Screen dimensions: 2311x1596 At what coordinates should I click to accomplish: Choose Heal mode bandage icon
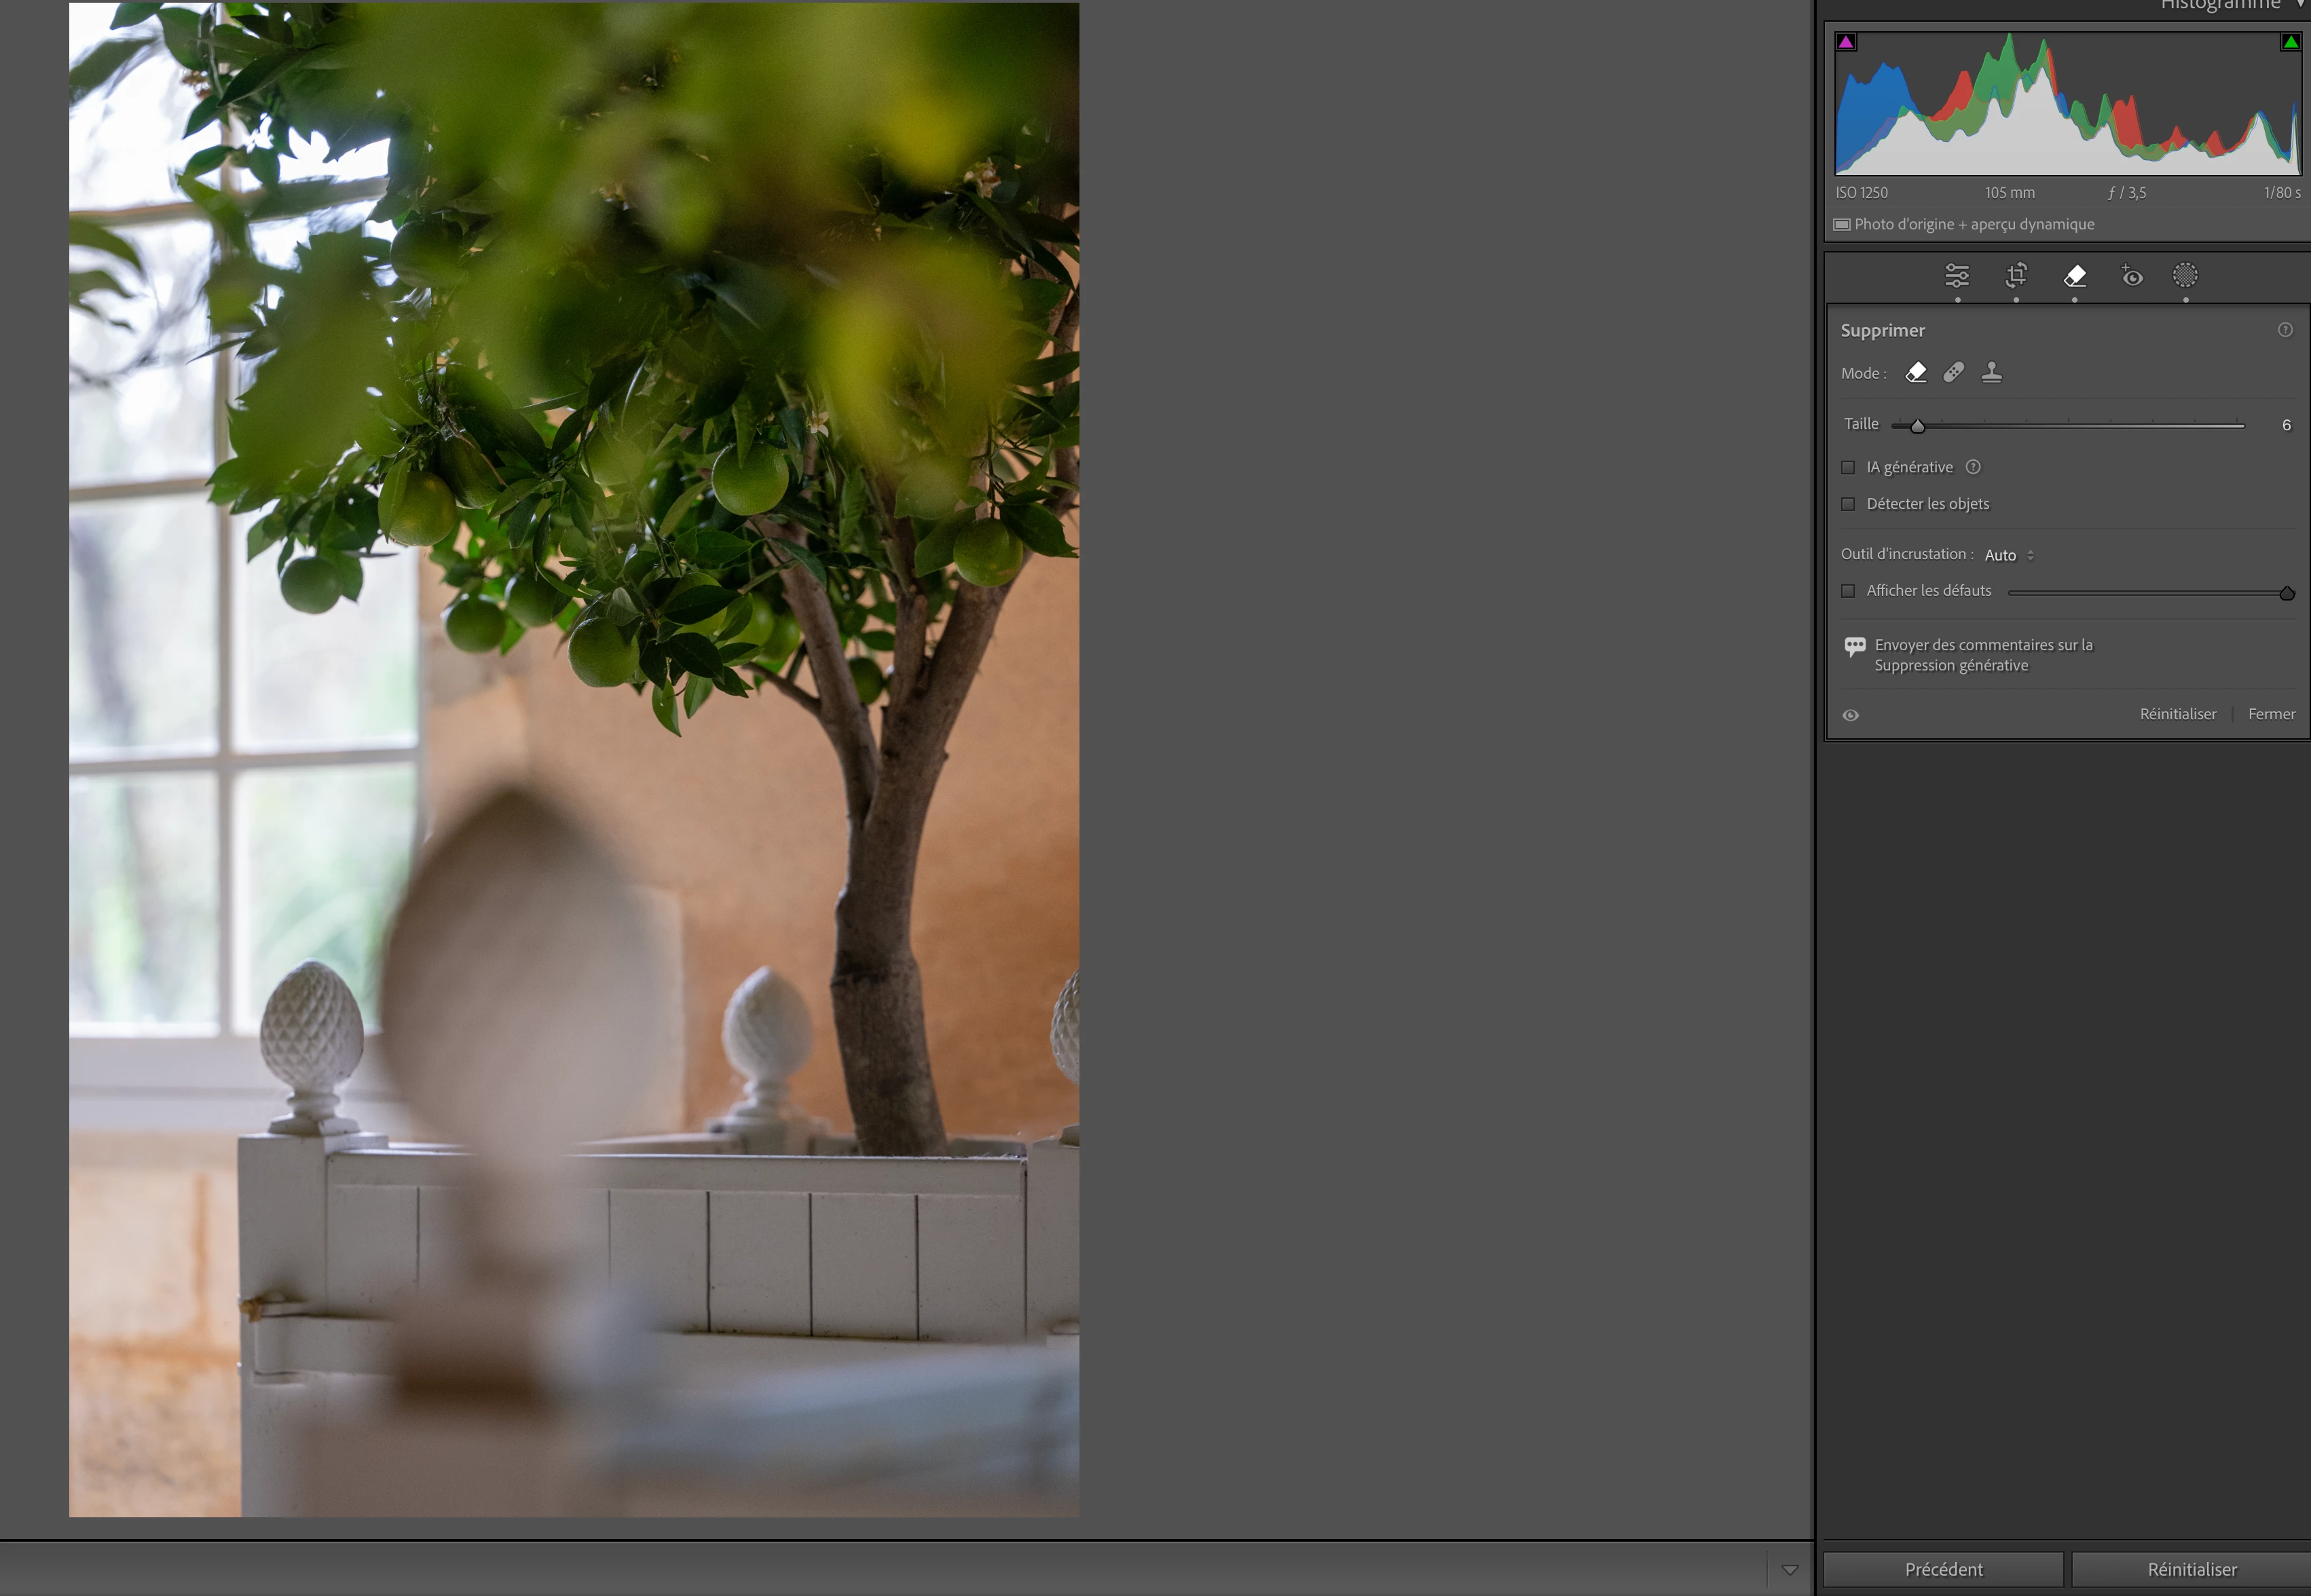[1954, 372]
